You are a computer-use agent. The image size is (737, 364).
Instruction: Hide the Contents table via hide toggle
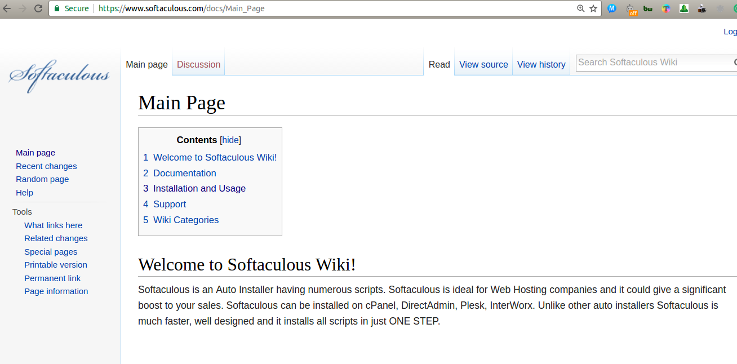(230, 140)
